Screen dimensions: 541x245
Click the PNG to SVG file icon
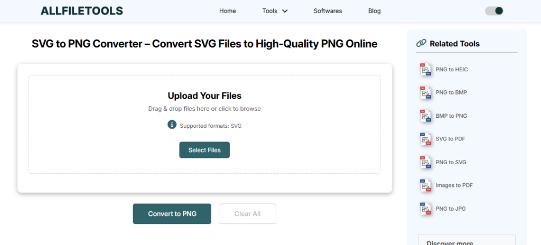(x=425, y=163)
